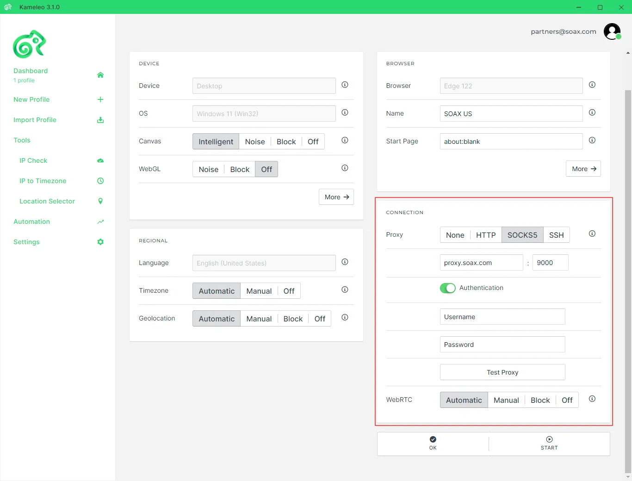Open the IP Check cloud icon
Viewport: 632px width, 481px height.
100,160
